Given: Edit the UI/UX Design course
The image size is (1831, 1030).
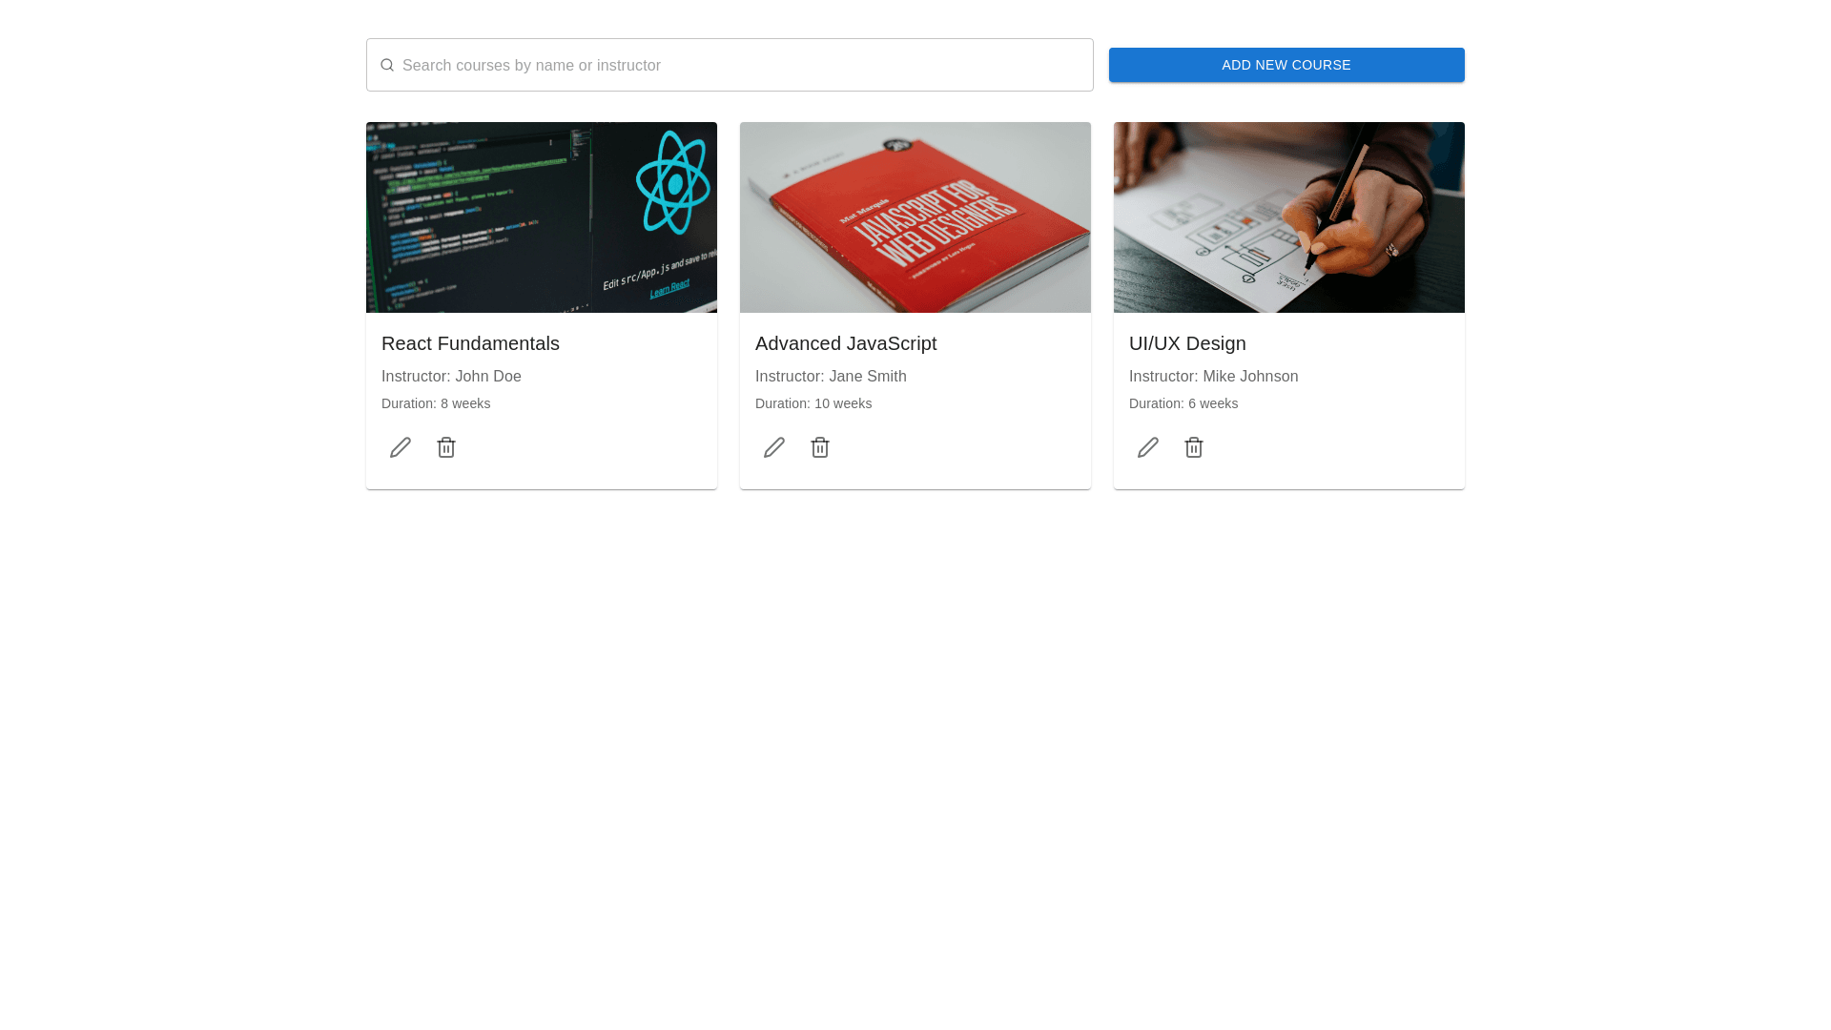Looking at the screenshot, I should [x=1148, y=447].
